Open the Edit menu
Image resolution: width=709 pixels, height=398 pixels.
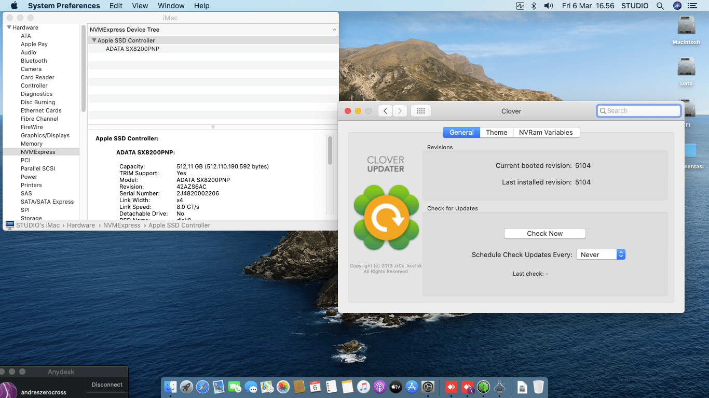tap(116, 6)
